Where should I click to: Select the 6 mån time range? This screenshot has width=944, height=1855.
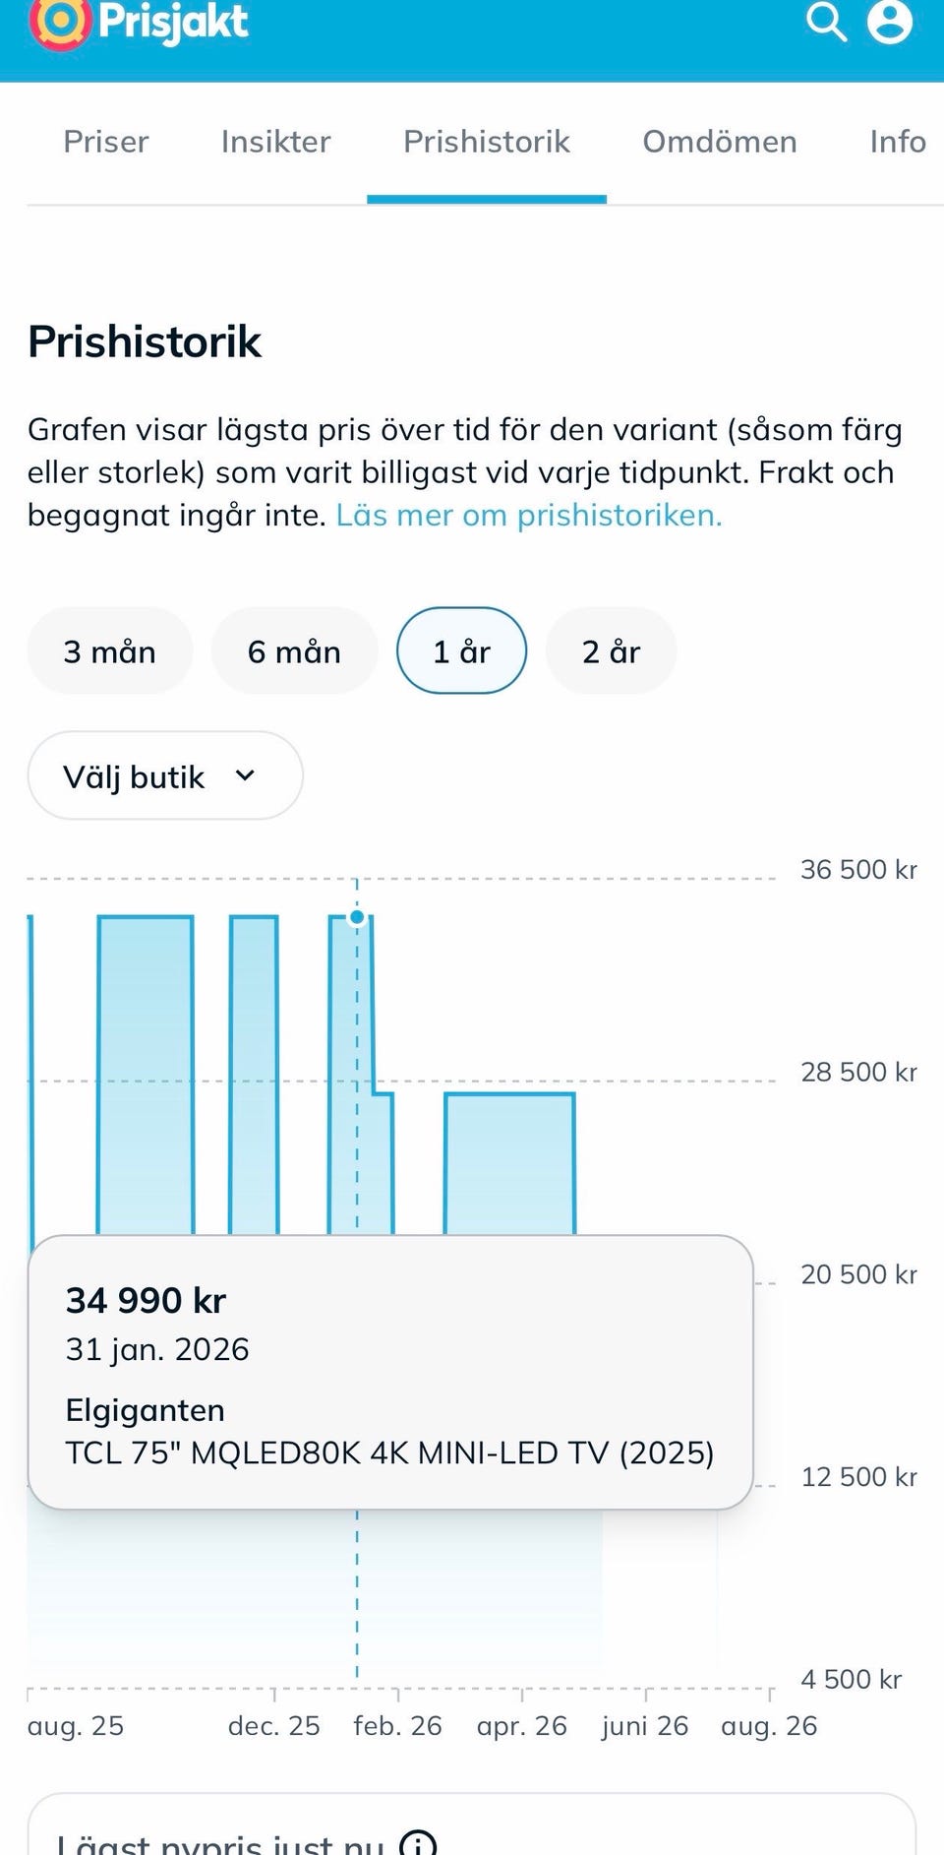pyautogui.click(x=294, y=650)
